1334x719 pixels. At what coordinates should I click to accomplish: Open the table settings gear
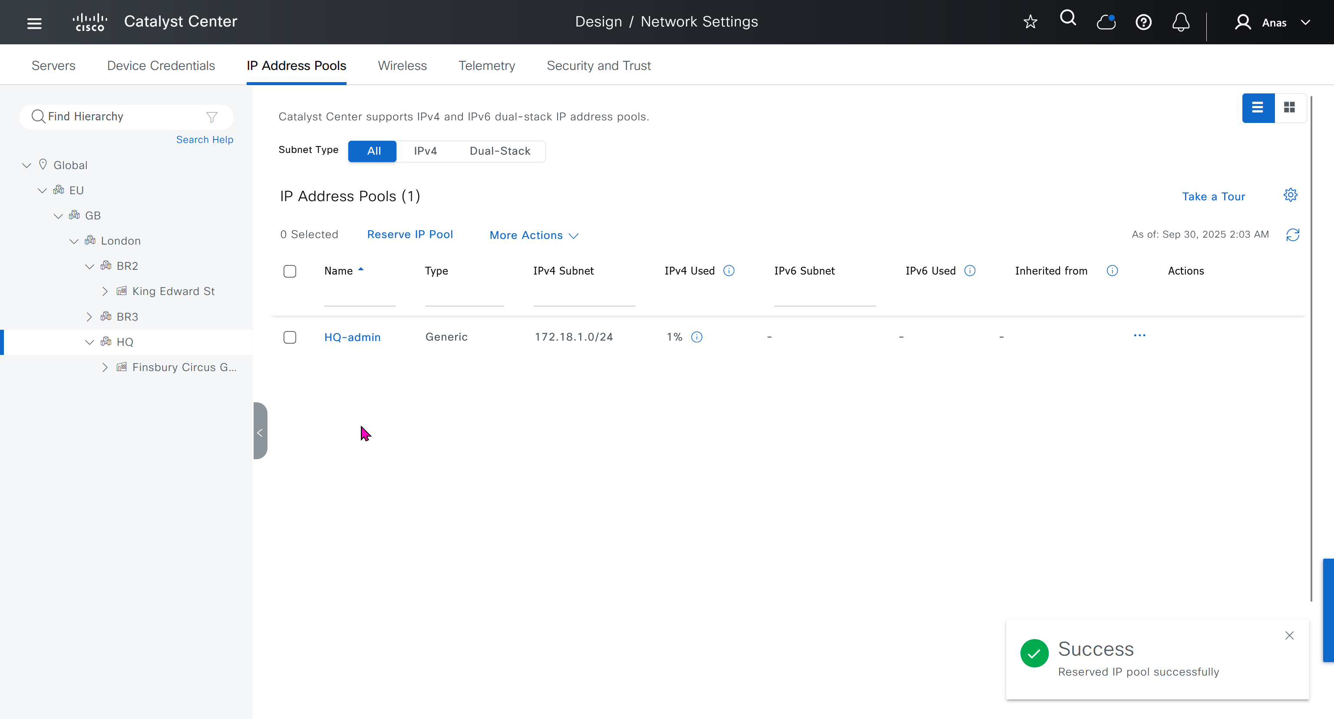coord(1290,195)
